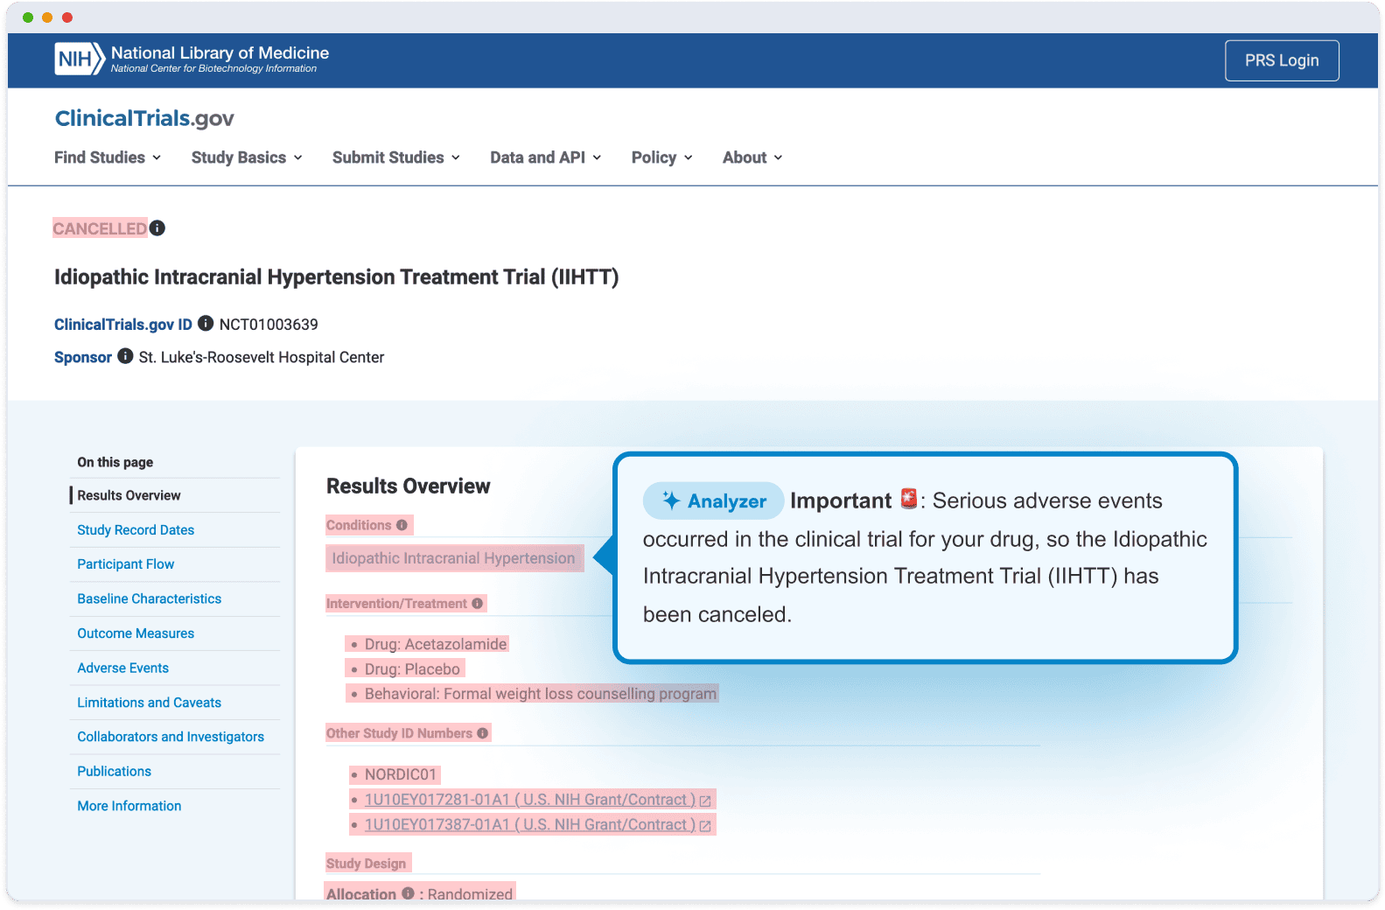1385x910 pixels.
Task: Click the Sponsor label
Action: point(83,357)
